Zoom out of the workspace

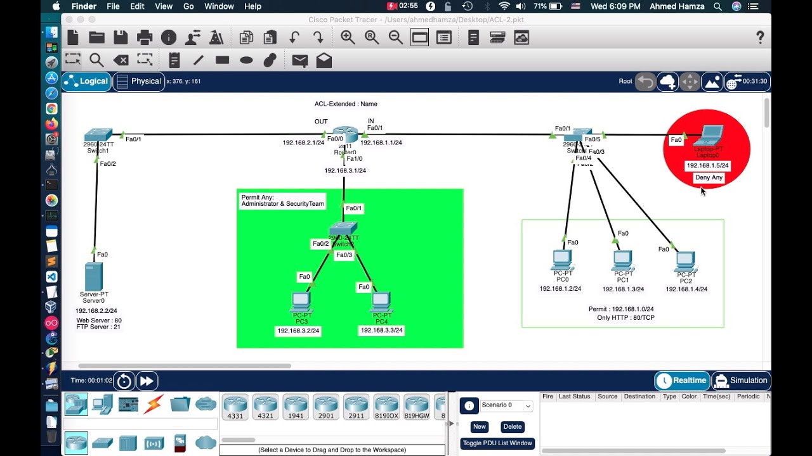click(x=396, y=38)
